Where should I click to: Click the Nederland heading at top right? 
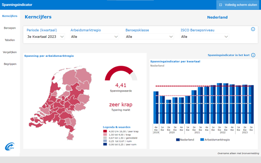[x=217, y=17]
